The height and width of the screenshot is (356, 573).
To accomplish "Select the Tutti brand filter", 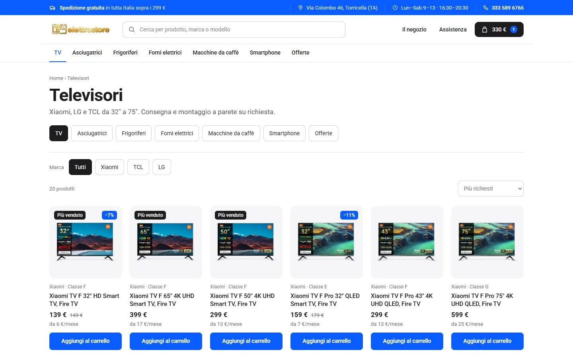I will [x=80, y=167].
